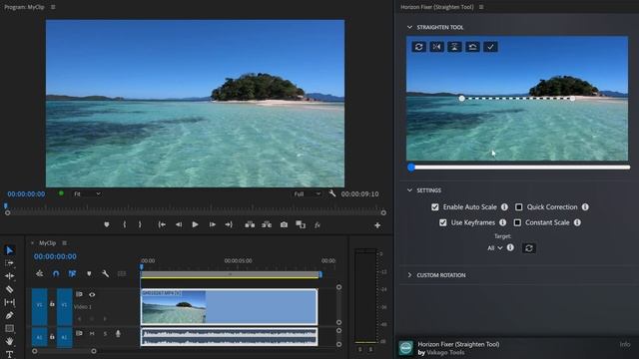Open timeline display settings wrench
The image size is (639, 359).
coord(105,273)
